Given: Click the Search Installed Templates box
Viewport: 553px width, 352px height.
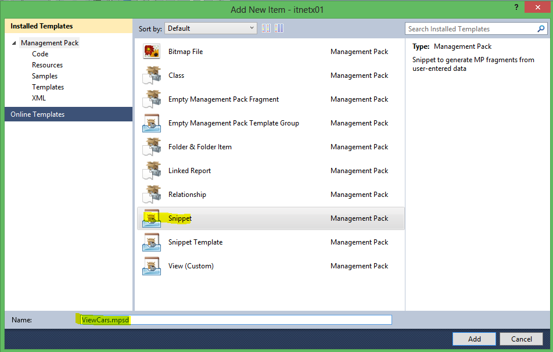Looking at the screenshot, I should pos(471,28).
